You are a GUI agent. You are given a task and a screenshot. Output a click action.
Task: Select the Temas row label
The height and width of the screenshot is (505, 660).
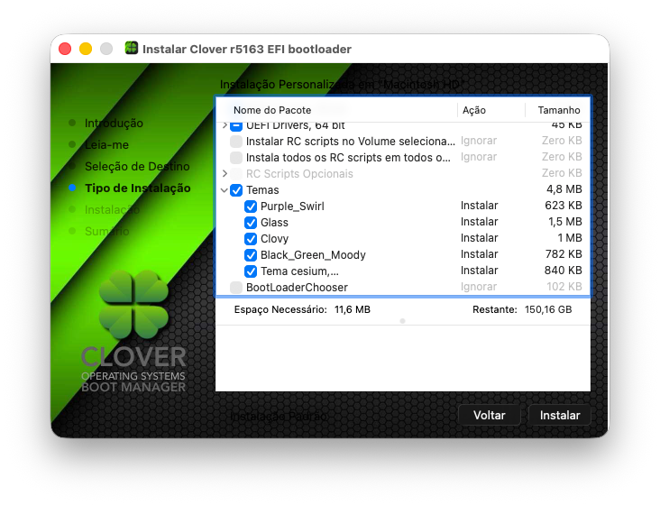coord(262,190)
